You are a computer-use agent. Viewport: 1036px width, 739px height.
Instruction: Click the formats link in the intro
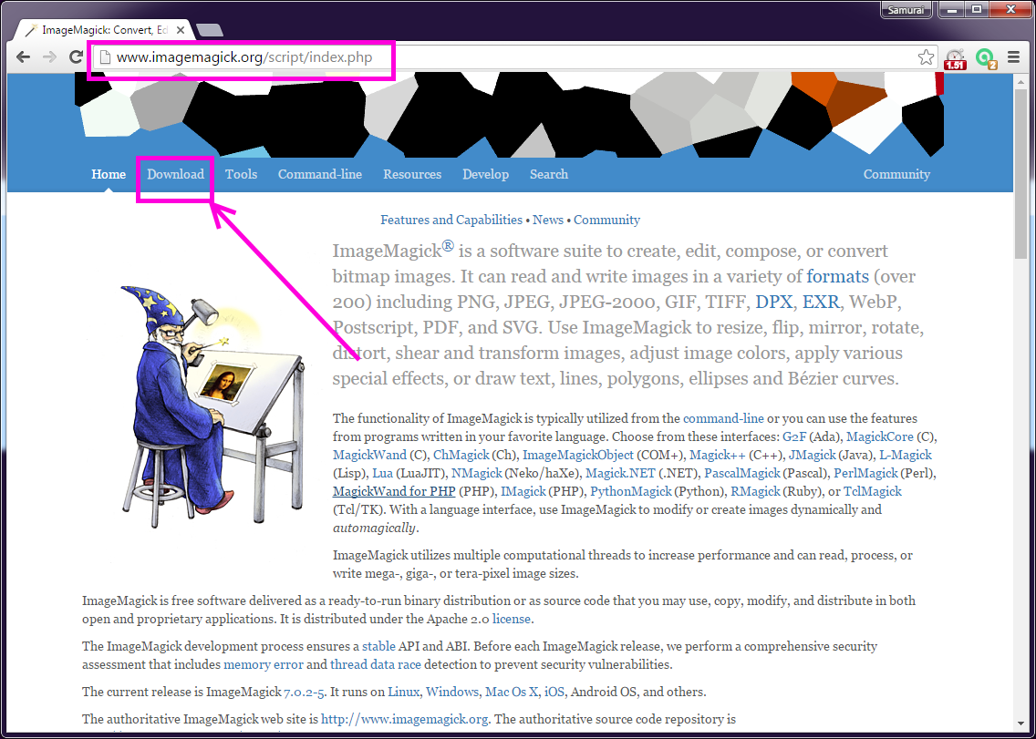pos(838,277)
